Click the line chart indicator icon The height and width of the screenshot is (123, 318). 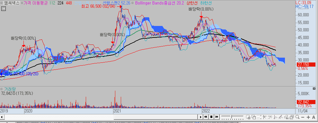[x=270, y=117]
